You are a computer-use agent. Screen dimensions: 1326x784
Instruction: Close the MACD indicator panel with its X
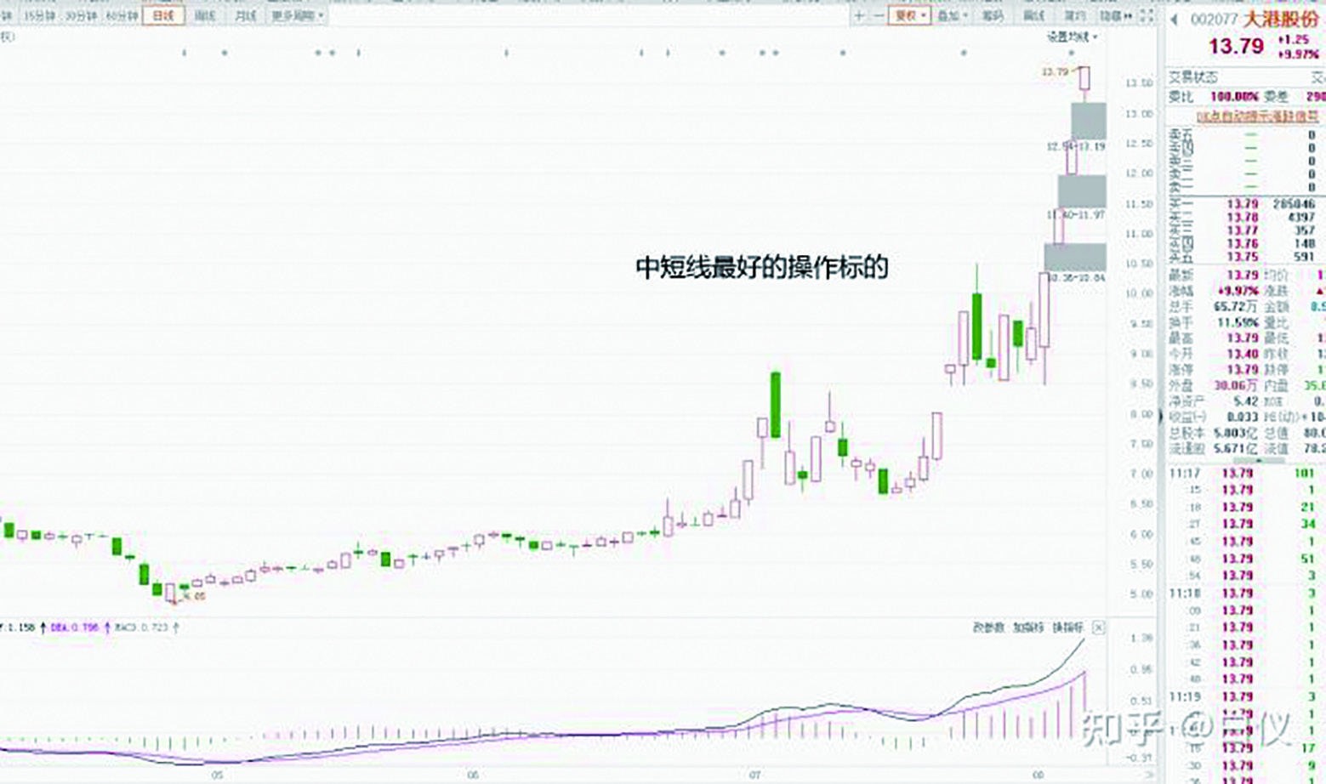point(1097,627)
